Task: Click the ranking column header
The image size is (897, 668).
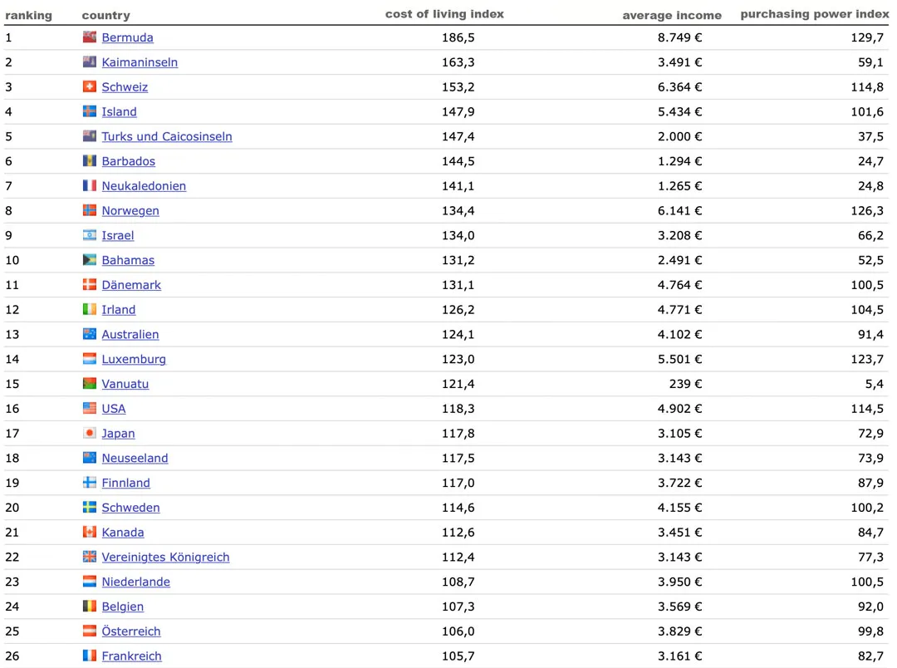Action: [28, 16]
